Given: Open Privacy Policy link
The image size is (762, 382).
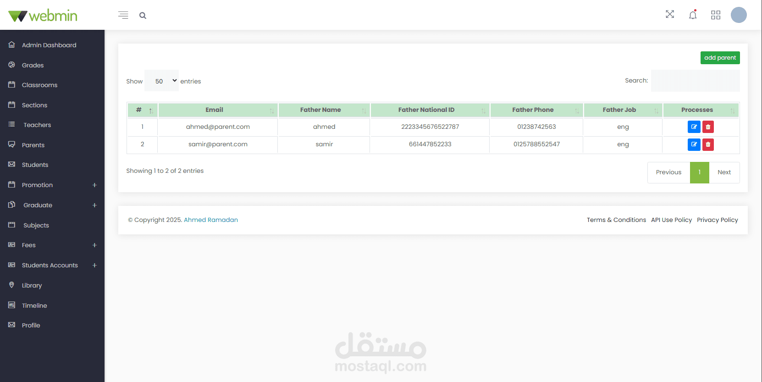Looking at the screenshot, I should click(x=718, y=220).
